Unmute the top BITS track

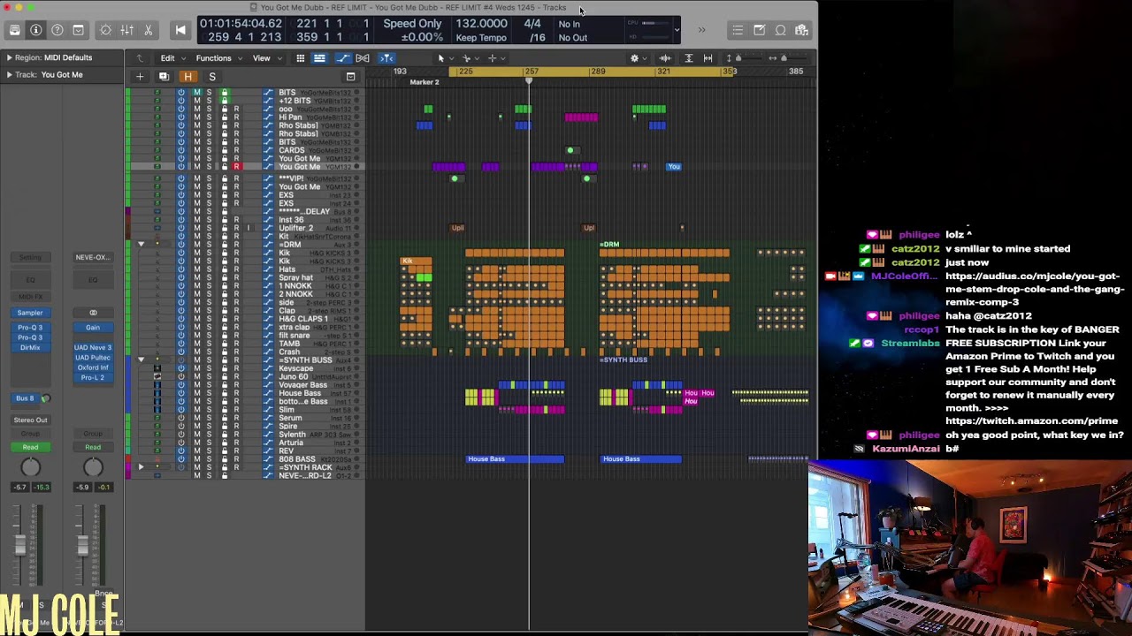(x=196, y=93)
